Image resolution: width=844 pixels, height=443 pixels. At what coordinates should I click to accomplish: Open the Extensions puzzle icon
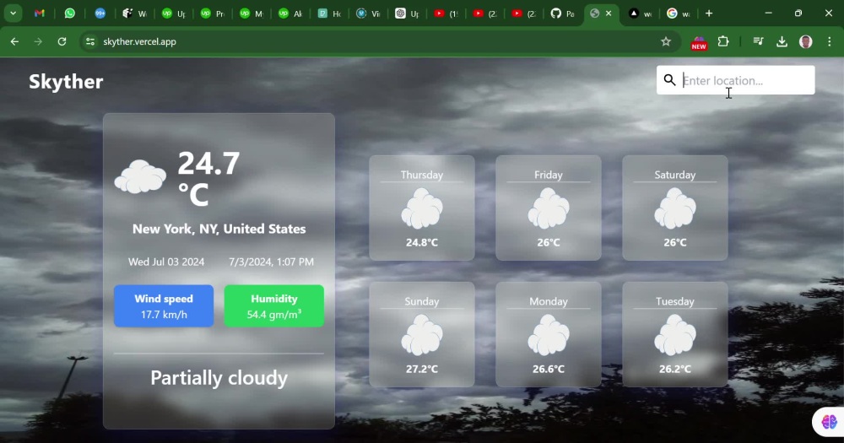[x=723, y=41]
